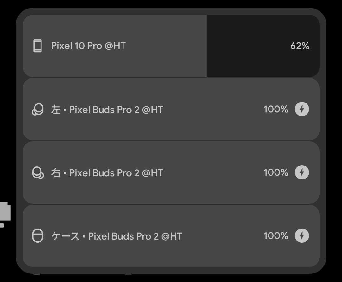Click the 100% value for the case

pos(276,236)
